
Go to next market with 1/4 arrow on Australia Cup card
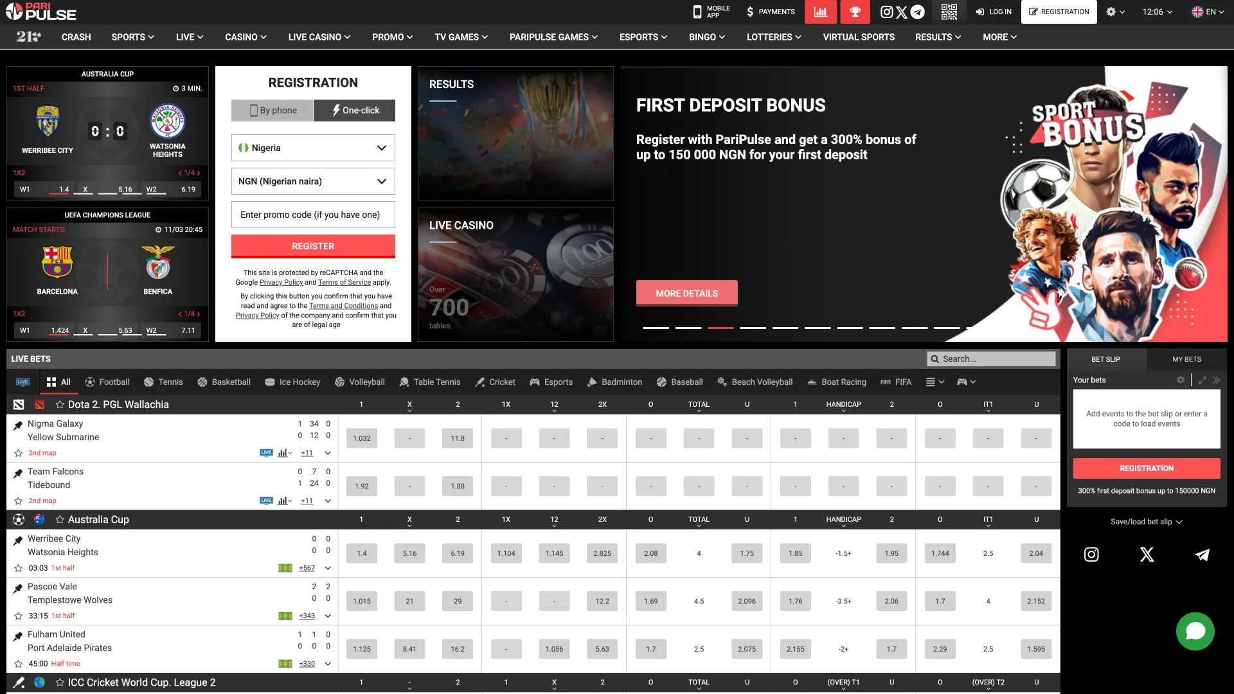[x=199, y=173]
